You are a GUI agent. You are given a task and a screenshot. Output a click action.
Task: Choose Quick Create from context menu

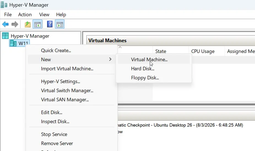(72, 51)
